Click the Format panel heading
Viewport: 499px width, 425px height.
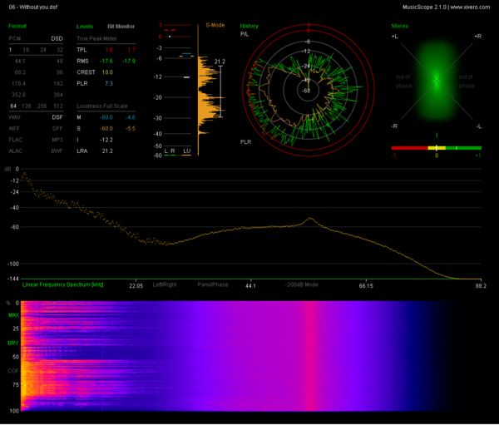[x=17, y=26]
